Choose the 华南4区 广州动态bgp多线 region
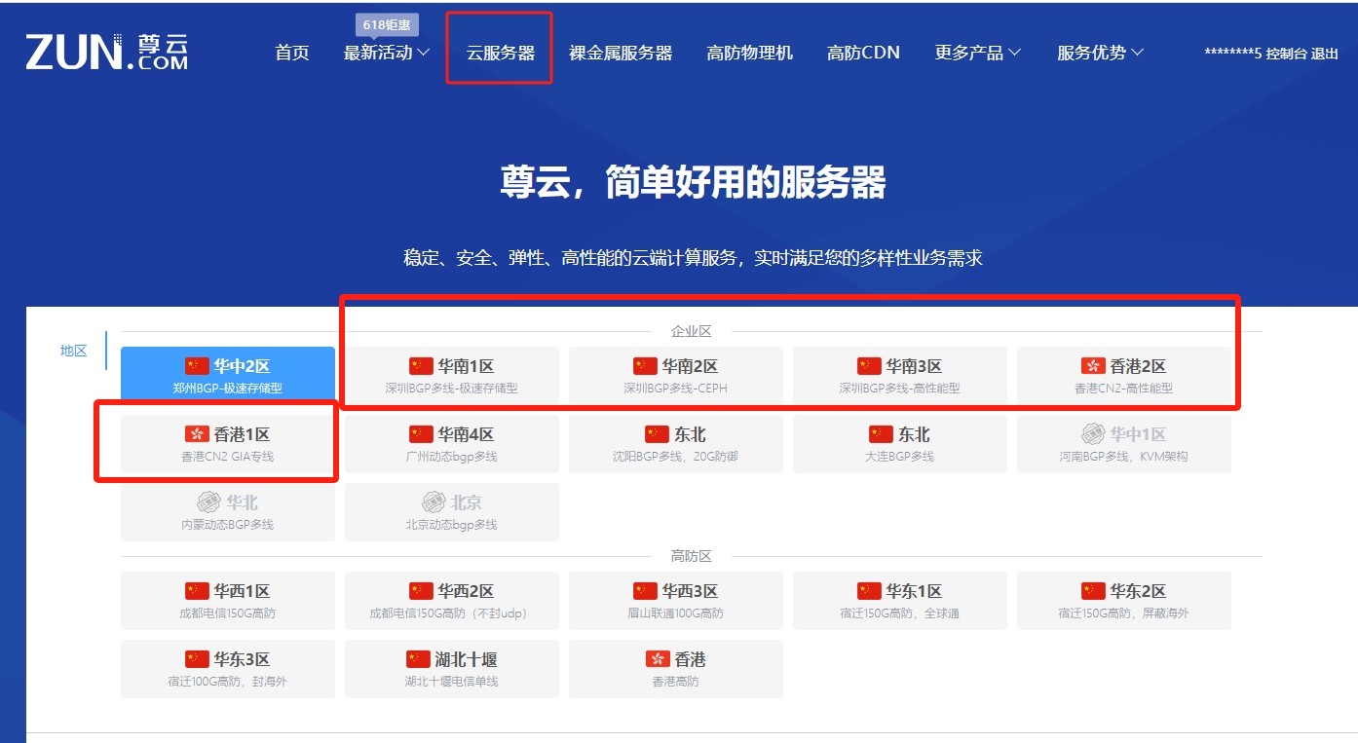The image size is (1358, 743). pyautogui.click(x=452, y=444)
